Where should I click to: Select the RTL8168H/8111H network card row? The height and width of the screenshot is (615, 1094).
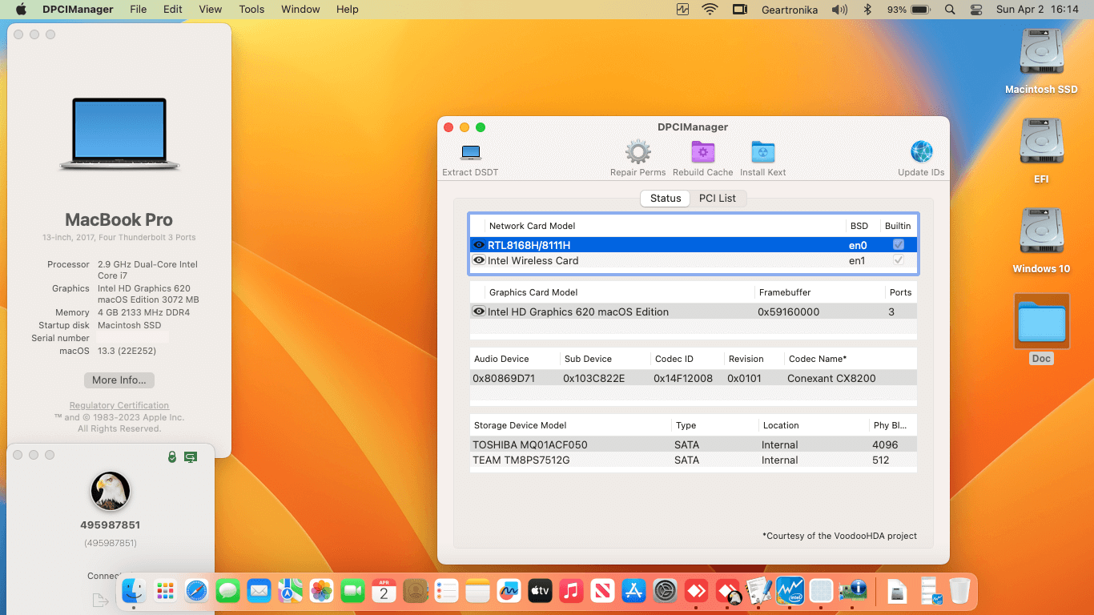point(694,245)
